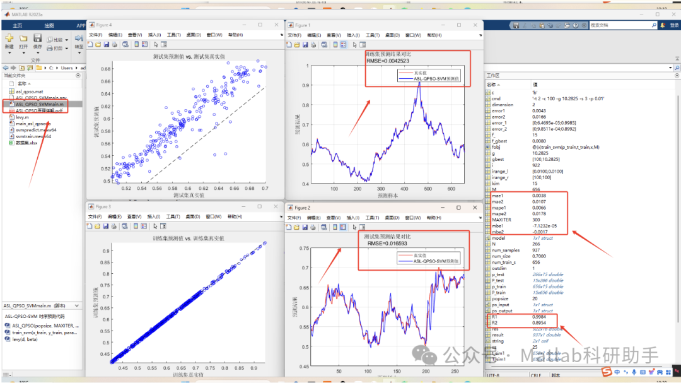
Task: Select 数据集.xlsx in current folder list
Action: point(26,143)
